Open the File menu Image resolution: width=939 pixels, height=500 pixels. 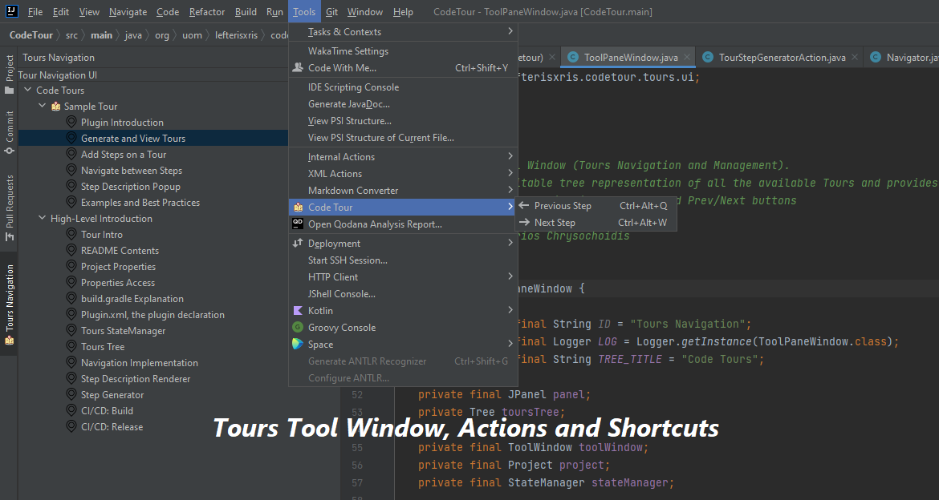point(35,12)
